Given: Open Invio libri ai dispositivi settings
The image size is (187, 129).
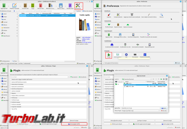Looking at the screenshot, I should pos(133,36).
